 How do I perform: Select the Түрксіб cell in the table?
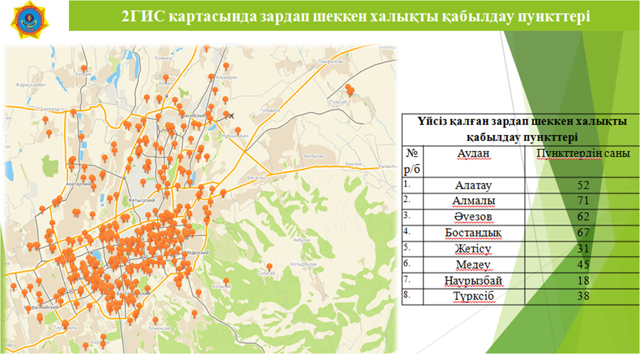tap(473, 297)
